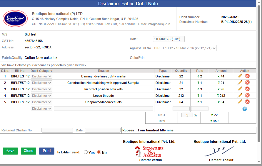Click the Amount column header
Screen dimensions: 262x166
[x=221, y=71]
